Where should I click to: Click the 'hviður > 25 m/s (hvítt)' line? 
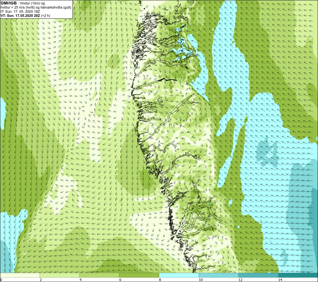click(36, 7)
